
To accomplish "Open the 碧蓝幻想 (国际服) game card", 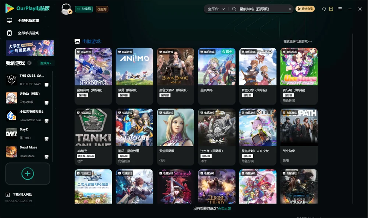I will click(258, 76).
